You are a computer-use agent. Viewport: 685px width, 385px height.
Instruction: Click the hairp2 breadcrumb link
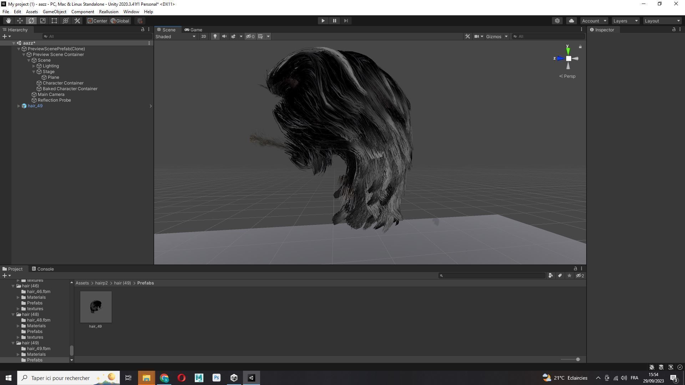click(101, 283)
